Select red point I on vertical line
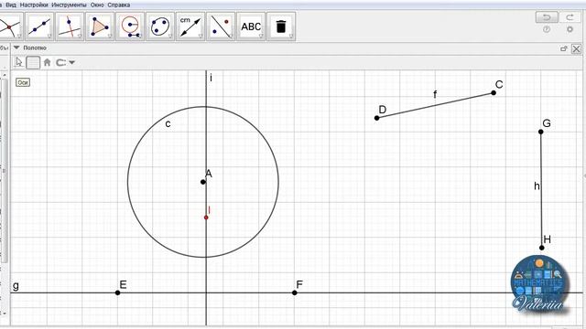The height and width of the screenshot is (329, 586). [206, 218]
